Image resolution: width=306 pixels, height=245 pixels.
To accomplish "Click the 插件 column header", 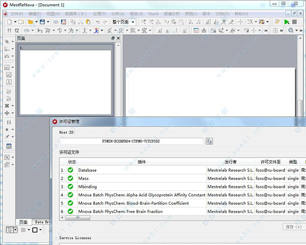I will 142,162.
